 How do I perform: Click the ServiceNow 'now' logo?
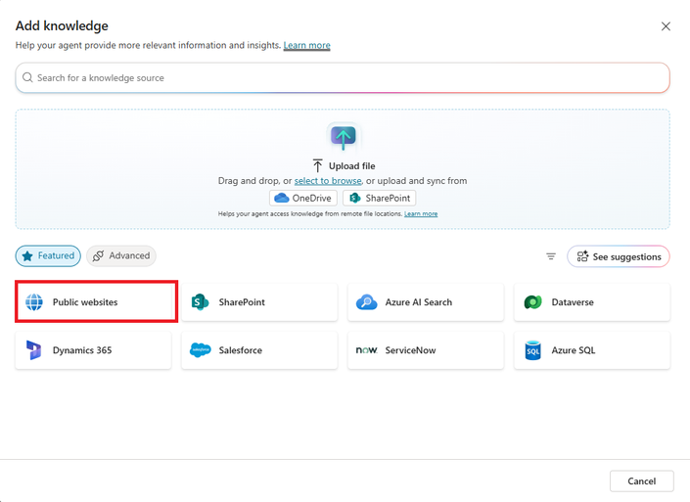click(366, 350)
